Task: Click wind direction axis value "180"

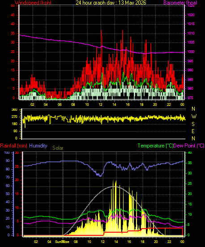Action: [14, 124]
